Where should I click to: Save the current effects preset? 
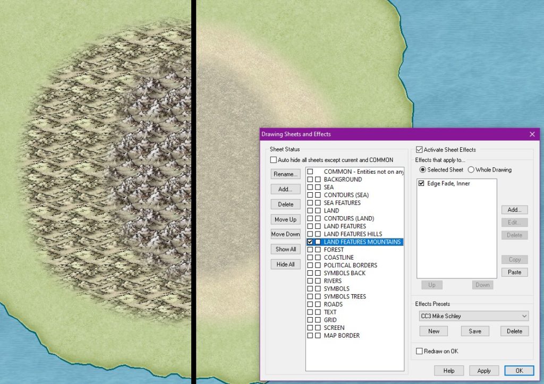[474, 331]
